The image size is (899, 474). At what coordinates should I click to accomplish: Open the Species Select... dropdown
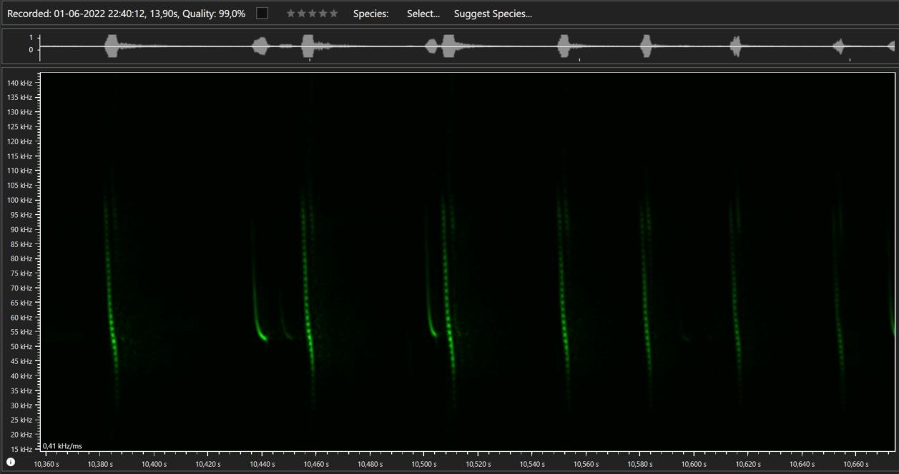(423, 14)
